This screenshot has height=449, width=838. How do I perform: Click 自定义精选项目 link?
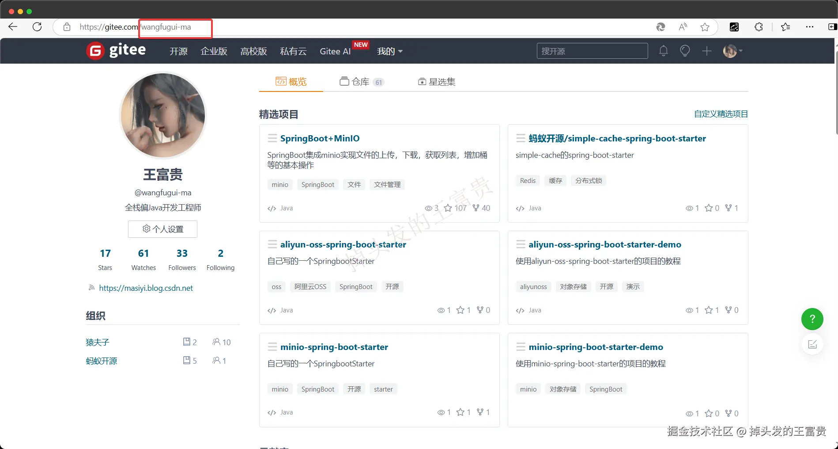pos(721,114)
